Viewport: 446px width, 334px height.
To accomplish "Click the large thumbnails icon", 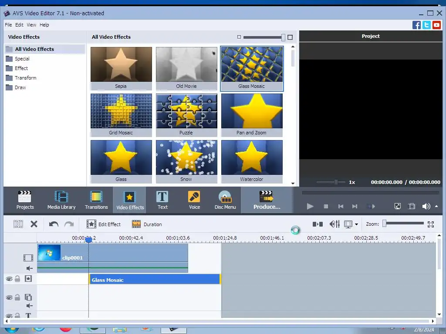I will 290,37.
